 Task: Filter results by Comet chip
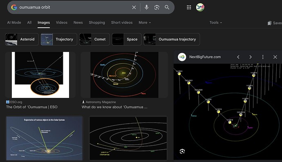pyautogui.click(x=94, y=39)
